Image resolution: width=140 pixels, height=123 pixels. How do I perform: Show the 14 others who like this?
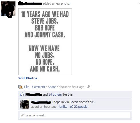point(55,95)
